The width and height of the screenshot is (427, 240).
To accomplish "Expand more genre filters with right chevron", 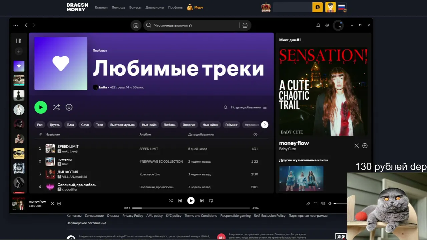I will [x=265, y=125].
